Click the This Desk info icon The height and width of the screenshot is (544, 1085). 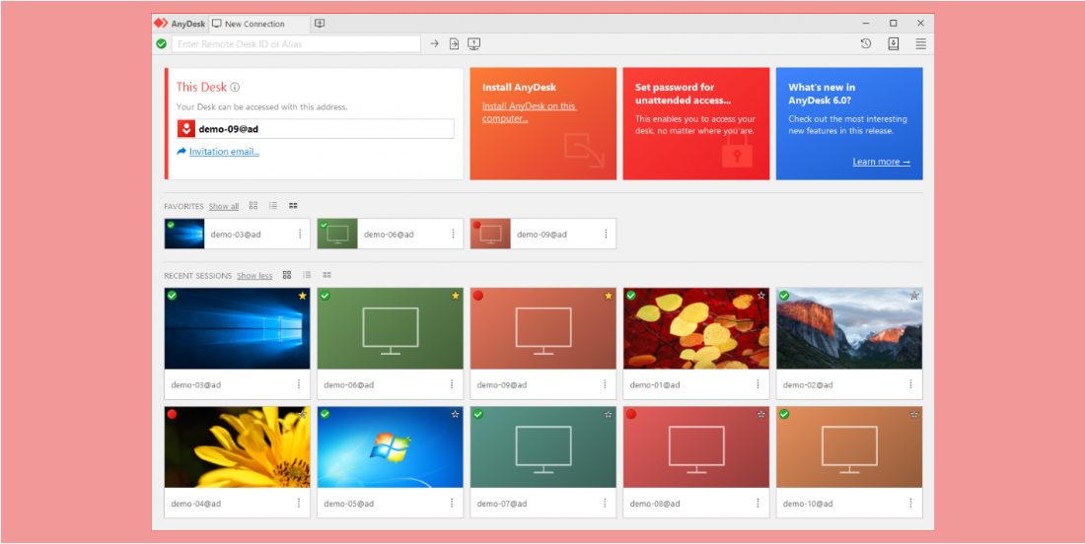point(235,87)
